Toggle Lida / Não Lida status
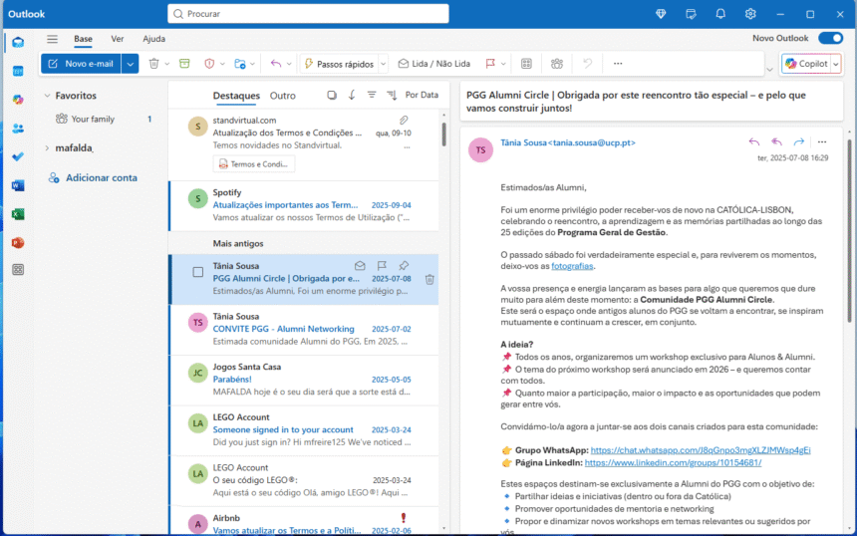 [x=433, y=64]
